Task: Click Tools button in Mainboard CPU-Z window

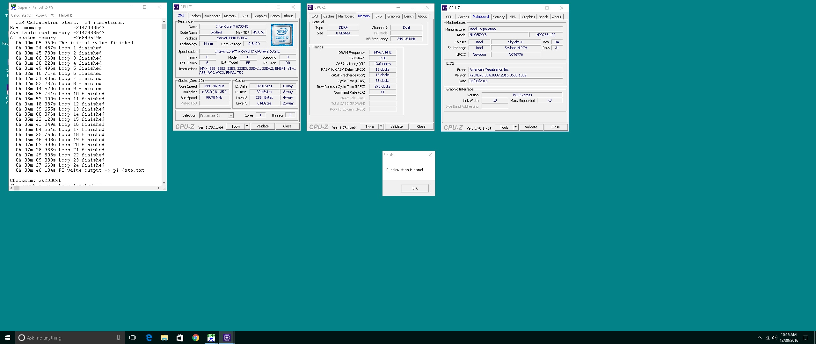Action: (504, 127)
